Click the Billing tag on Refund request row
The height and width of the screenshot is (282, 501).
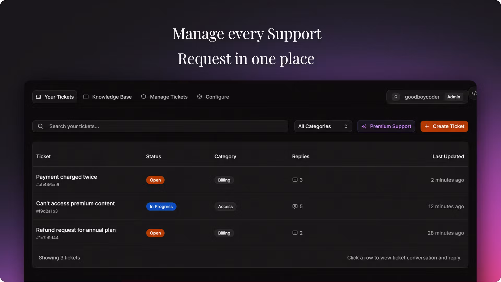tap(224, 233)
